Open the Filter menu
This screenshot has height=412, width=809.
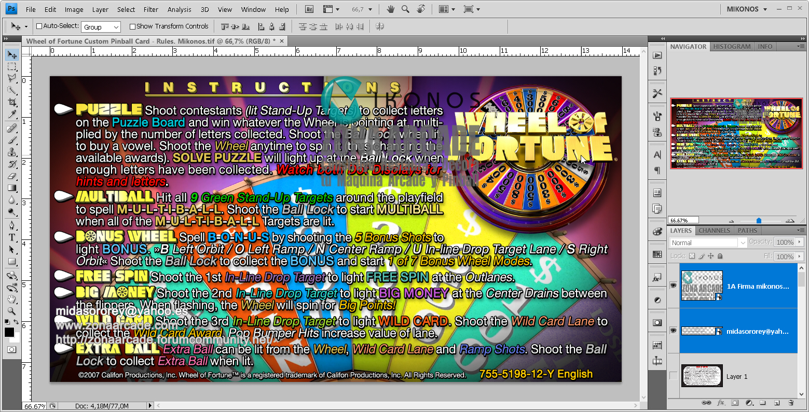pyautogui.click(x=150, y=9)
